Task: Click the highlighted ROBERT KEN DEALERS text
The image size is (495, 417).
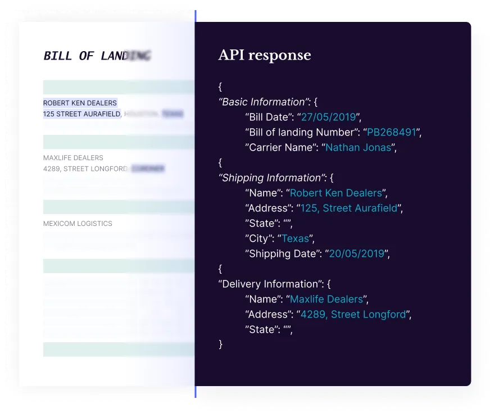Action: pos(79,103)
